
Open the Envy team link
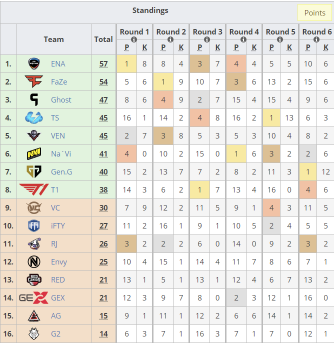point(59,262)
